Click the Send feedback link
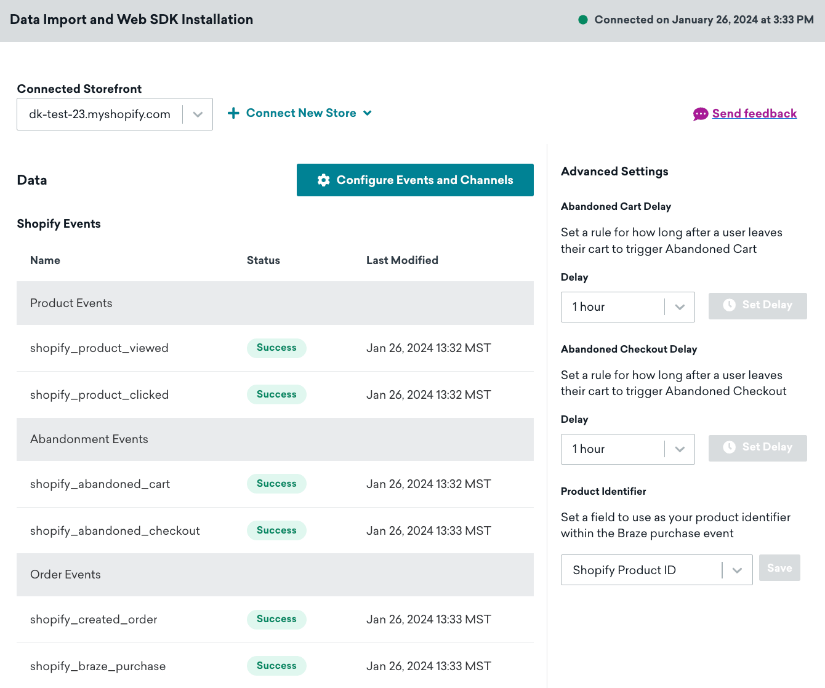This screenshot has width=825, height=688. point(754,114)
